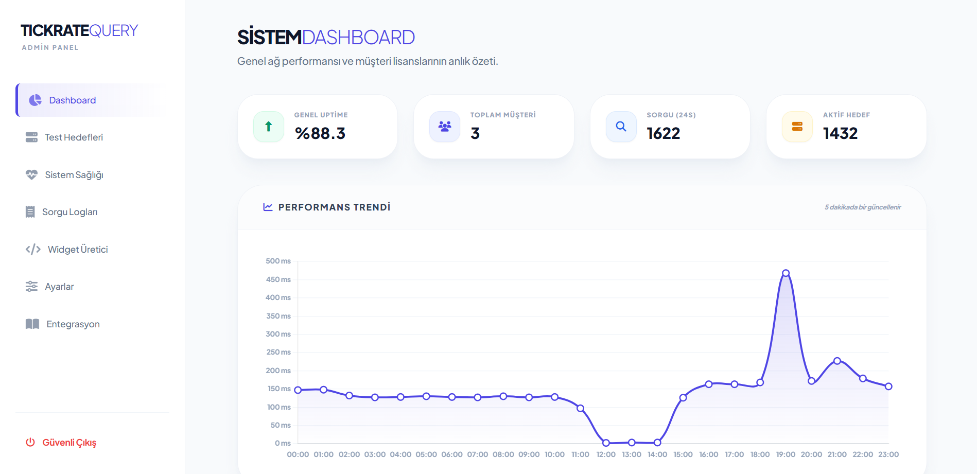Viewport: 977px width, 474px height.
Task: Click the Toplam Müşteri users icon
Action: [445, 127]
